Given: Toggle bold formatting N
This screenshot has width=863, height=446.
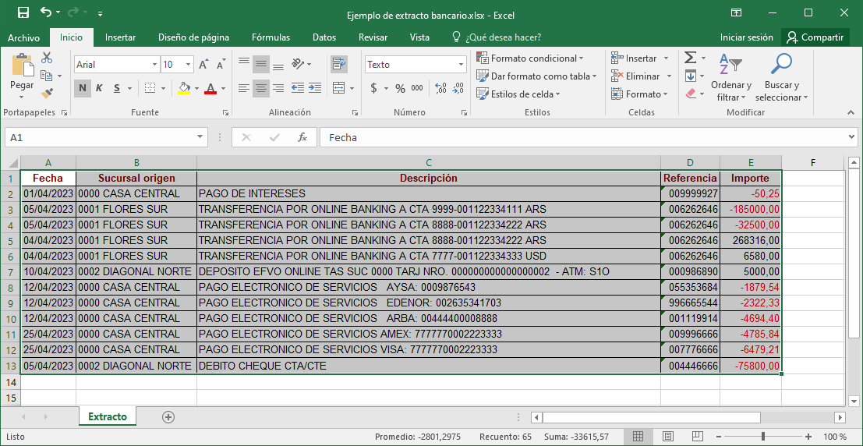Looking at the screenshot, I should (83, 88).
